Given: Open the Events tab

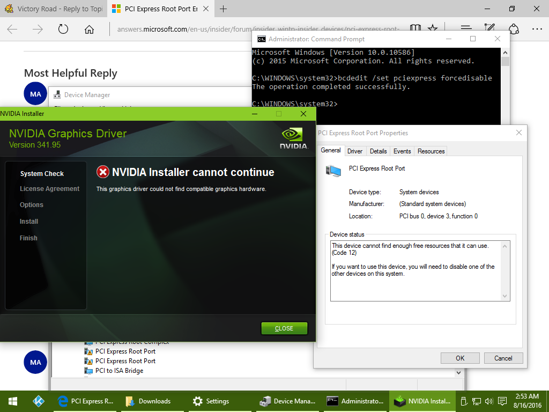Looking at the screenshot, I should tap(402, 151).
